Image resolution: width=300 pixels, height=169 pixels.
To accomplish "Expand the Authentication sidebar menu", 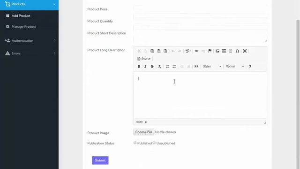I will click(29, 41).
